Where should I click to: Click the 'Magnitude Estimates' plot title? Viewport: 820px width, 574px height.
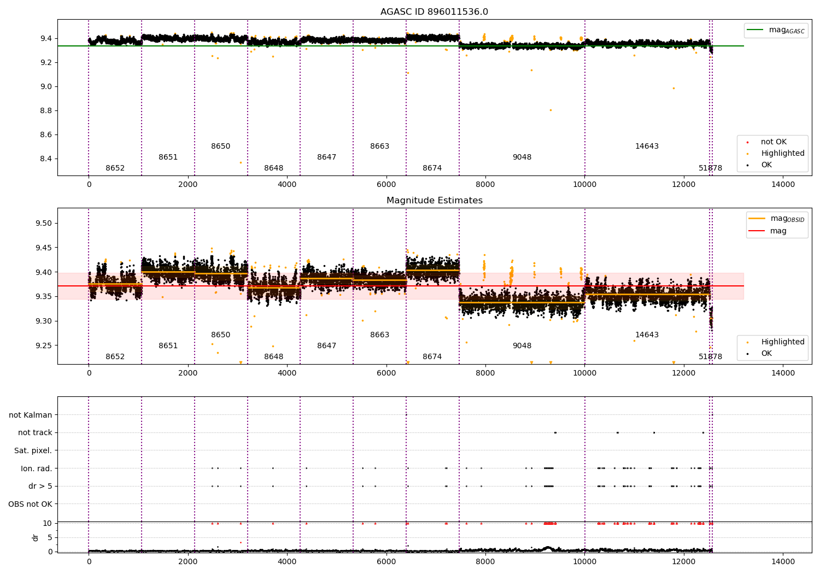(434, 201)
